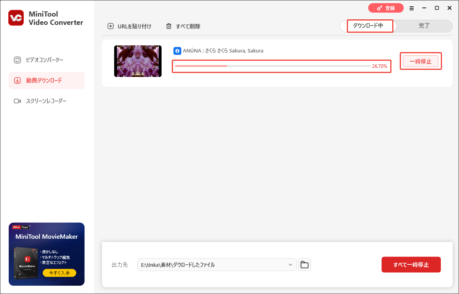
Task: Click the すべて一時停止 button
Action: coord(411,265)
